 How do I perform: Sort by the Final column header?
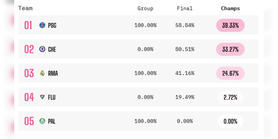[184, 8]
